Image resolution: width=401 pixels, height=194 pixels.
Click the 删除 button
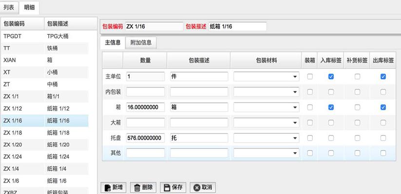143,188
